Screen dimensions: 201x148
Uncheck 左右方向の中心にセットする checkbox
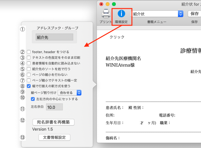coord(33,99)
